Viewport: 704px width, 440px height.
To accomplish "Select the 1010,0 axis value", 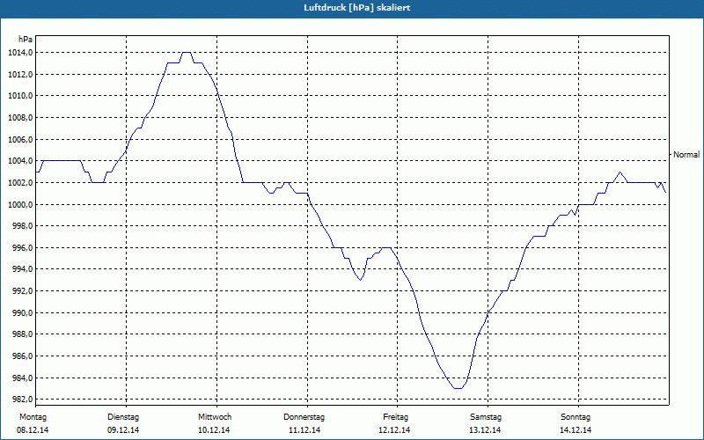I will (x=20, y=96).
